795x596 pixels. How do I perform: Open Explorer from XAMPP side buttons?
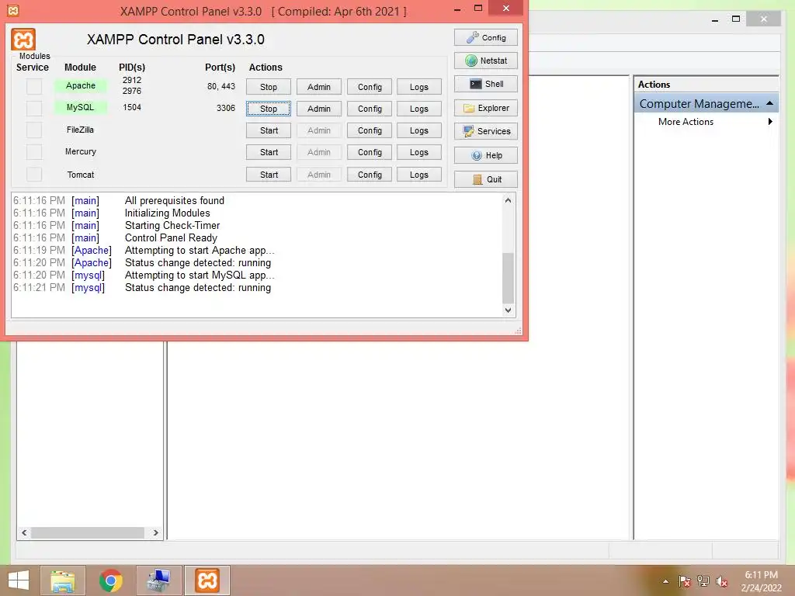point(486,108)
